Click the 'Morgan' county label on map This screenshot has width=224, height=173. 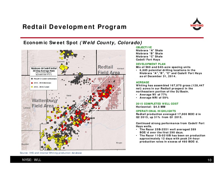[119, 143]
